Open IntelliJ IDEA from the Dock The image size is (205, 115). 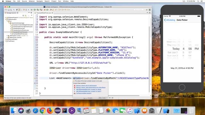point(65,111)
